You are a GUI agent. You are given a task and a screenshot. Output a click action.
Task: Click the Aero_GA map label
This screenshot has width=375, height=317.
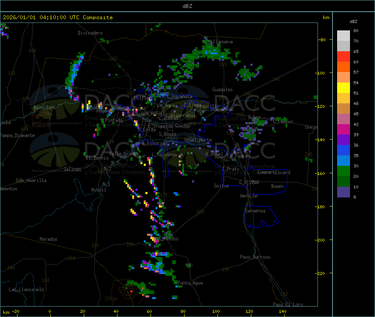coord(249,196)
